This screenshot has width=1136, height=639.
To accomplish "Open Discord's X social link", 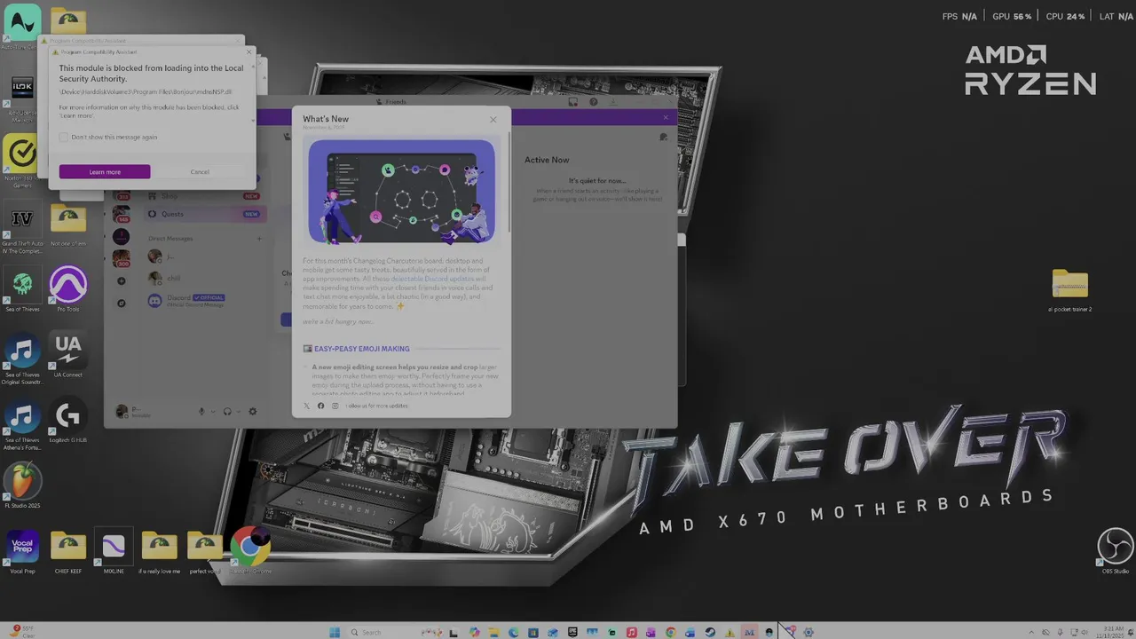I will (307, 406).
